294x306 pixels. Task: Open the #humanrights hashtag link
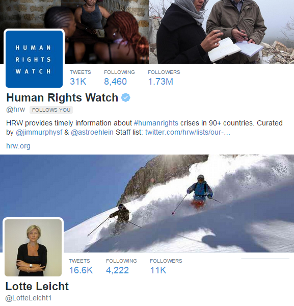coord(156,123)
